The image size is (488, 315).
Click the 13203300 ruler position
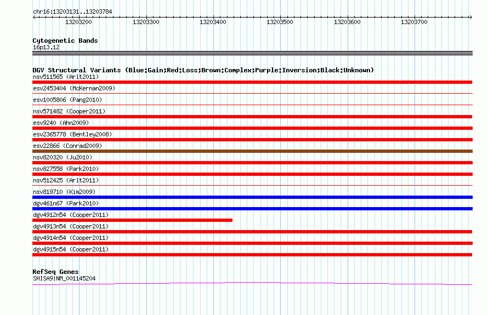(x=146, y=22)
